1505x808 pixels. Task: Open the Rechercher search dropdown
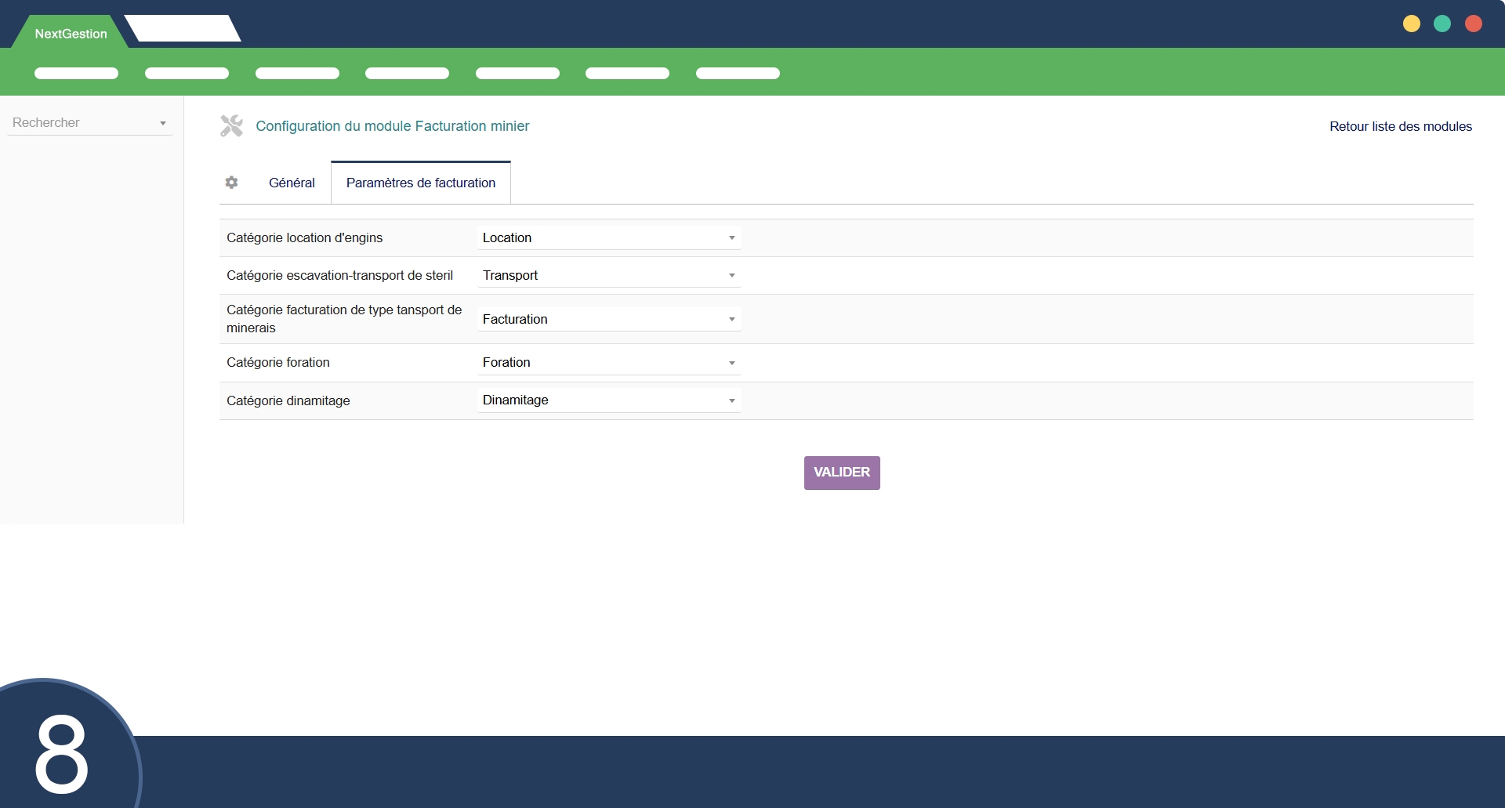click(x=89, y=123)
